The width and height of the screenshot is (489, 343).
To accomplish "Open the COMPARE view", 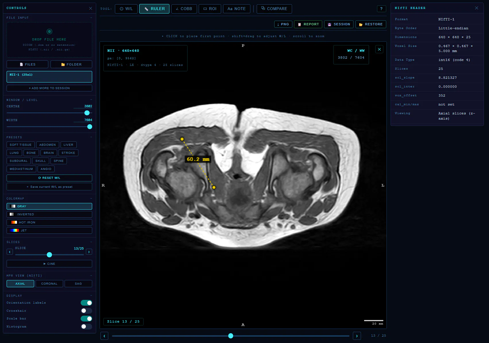I will coord(274,9).
